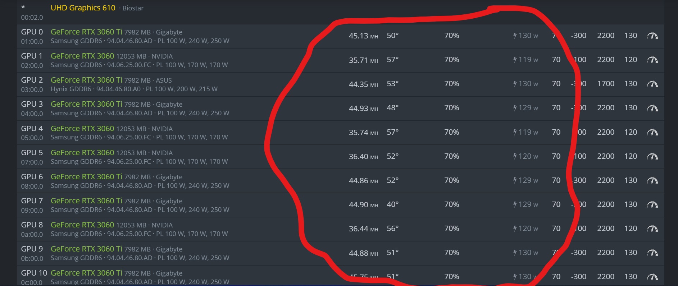Viewport: 678px width, 286px height.
Task: Select the power bolt icon next to 119w on GPU 4
Action: 515,132
